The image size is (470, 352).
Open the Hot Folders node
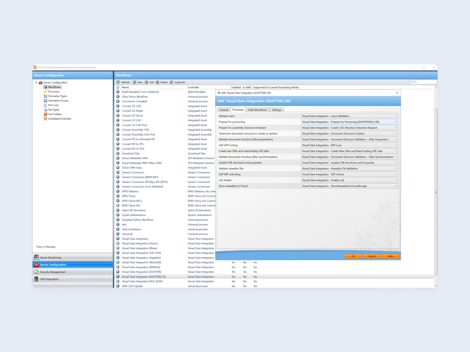pos(55,114)
